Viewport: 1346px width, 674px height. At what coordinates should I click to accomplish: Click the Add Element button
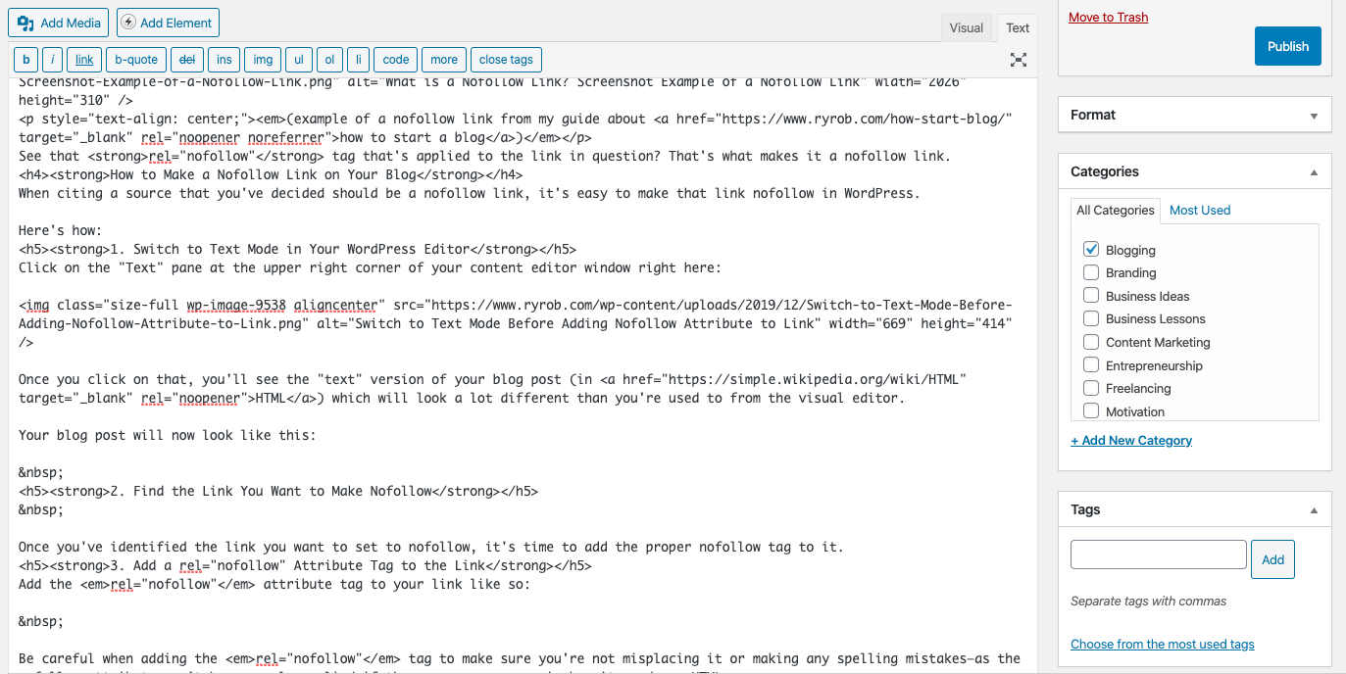pos(167,22)
